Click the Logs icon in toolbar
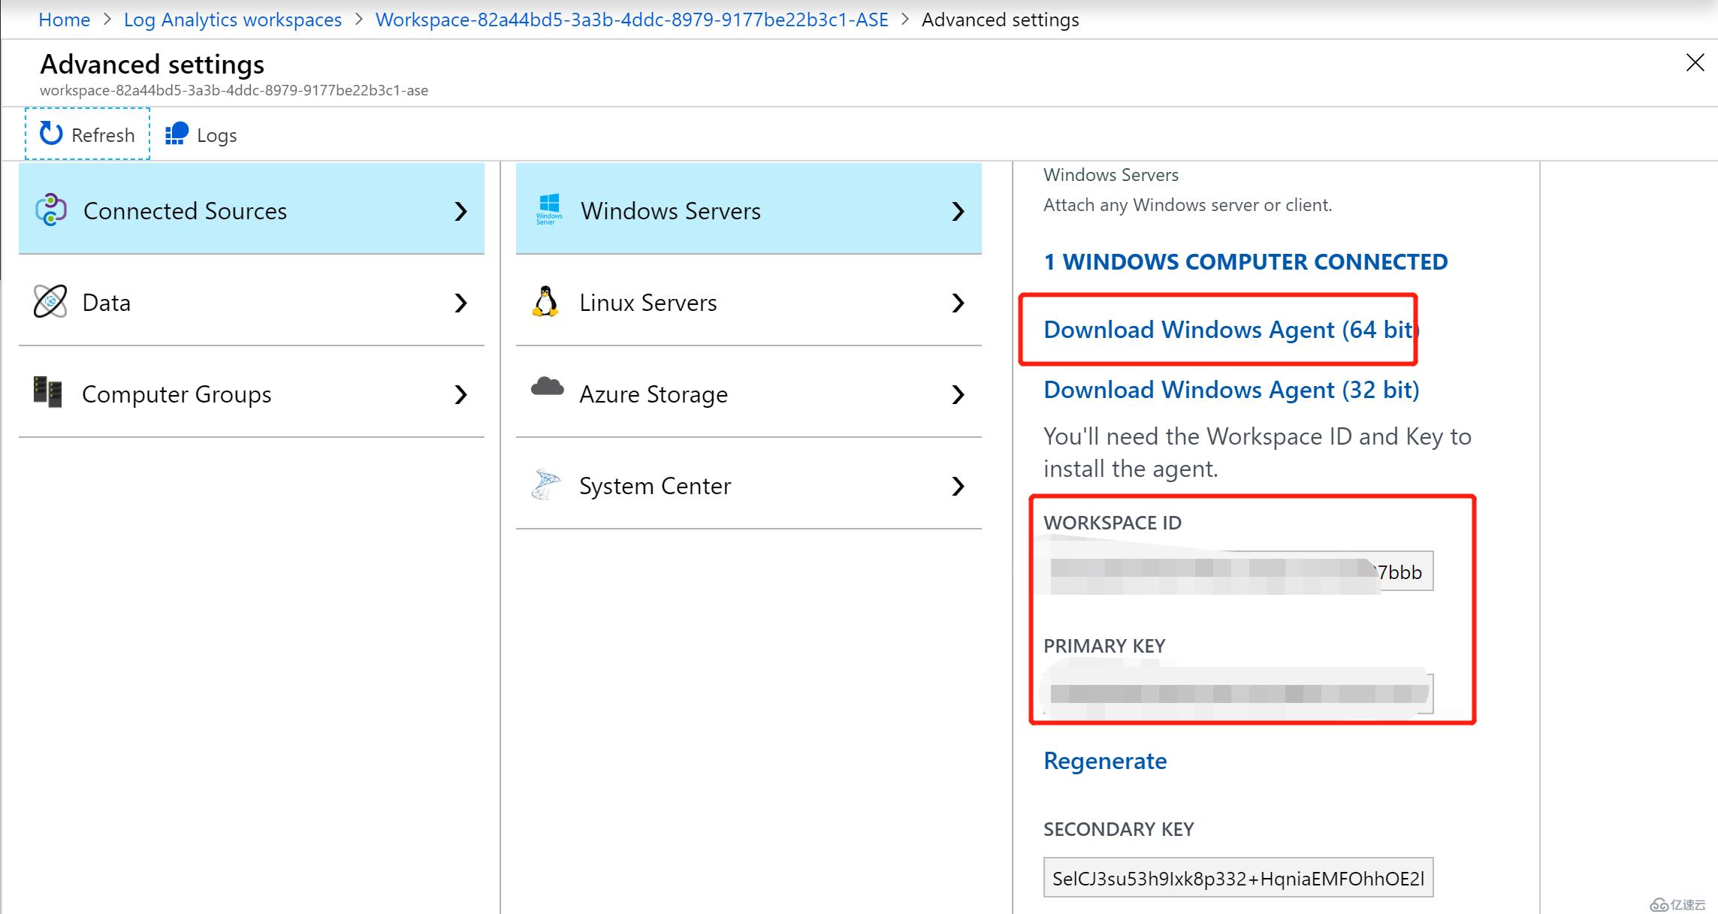Image resolution: width=1718 pixels, height=914 pixels. tap(177, 134)
